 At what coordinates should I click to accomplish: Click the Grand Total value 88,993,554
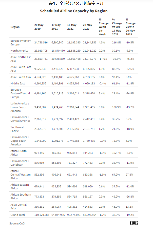[x=90, y=215]
